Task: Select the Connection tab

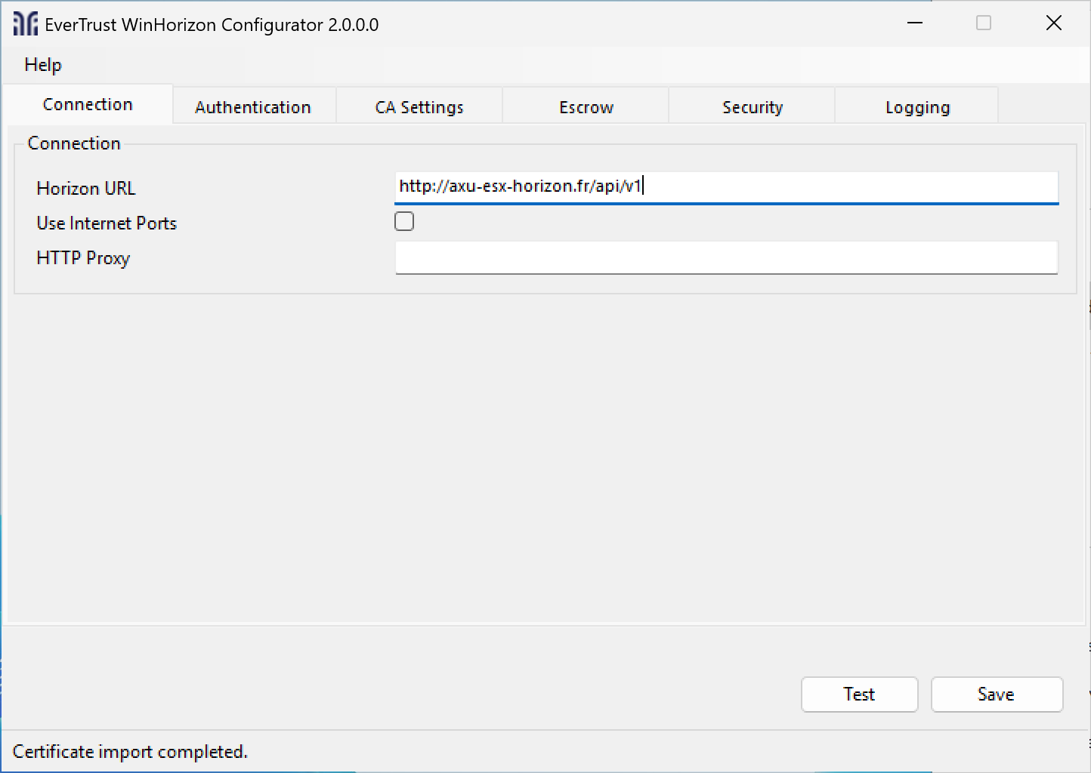Action: tap(87, 104)
